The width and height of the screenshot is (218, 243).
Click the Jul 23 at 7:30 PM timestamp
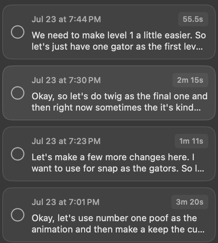tap(66, 80)
